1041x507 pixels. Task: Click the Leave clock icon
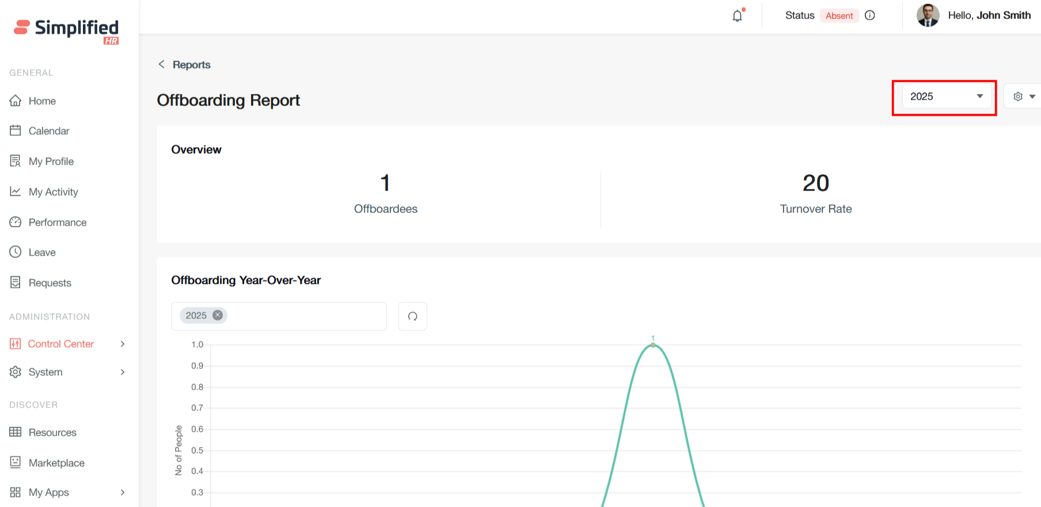pyautogui.click(x=16, y=252)
